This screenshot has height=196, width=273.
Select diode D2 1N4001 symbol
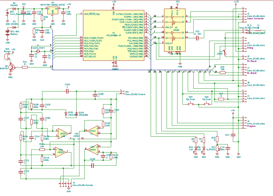14,9
